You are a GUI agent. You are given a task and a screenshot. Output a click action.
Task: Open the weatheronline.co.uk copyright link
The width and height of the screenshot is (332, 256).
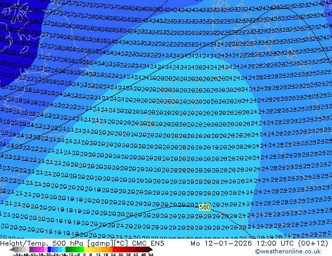tap(288, 251)
